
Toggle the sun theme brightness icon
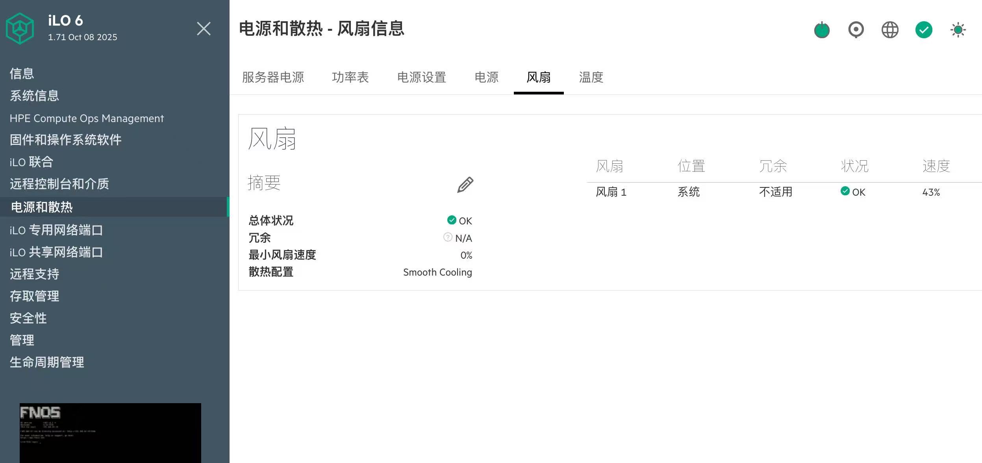(958, 30)
